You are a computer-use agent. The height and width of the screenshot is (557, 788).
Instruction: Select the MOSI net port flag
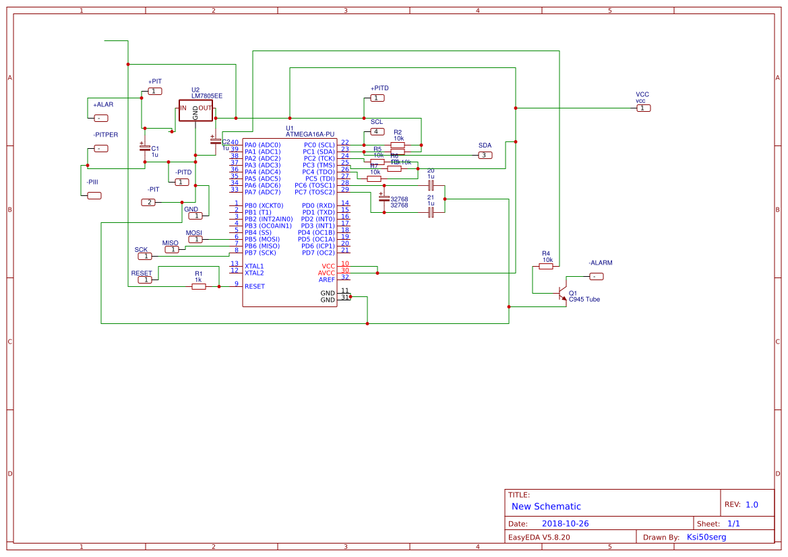[x=195, y=238]
